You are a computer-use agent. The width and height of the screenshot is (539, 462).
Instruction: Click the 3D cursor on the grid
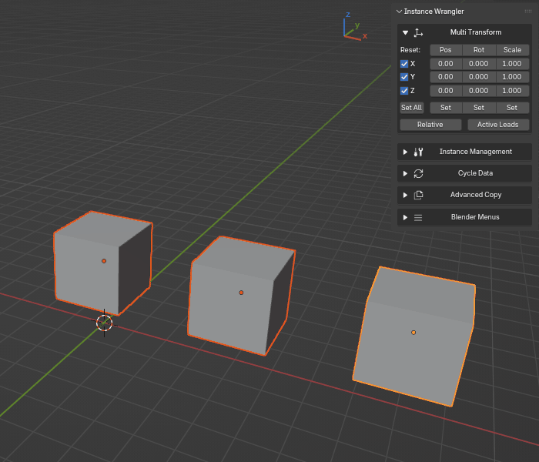(104, 323)
